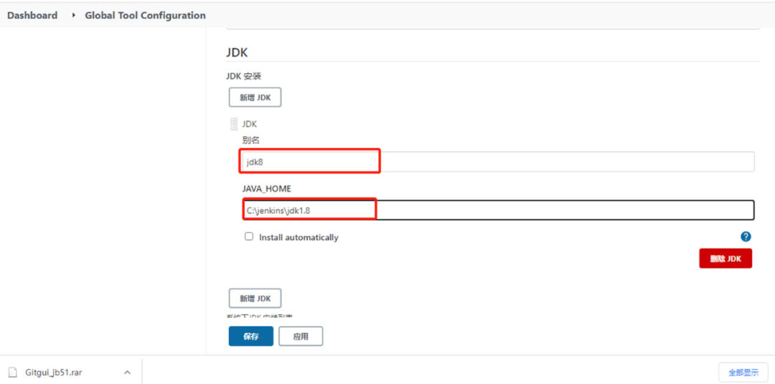
Task: Click the 新增 JDK button above the JDK entry
Action: tap(255, 97)
